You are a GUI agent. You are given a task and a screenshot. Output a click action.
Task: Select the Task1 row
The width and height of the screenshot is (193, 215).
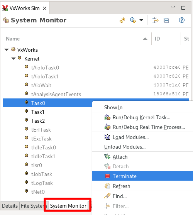[38, 112]
